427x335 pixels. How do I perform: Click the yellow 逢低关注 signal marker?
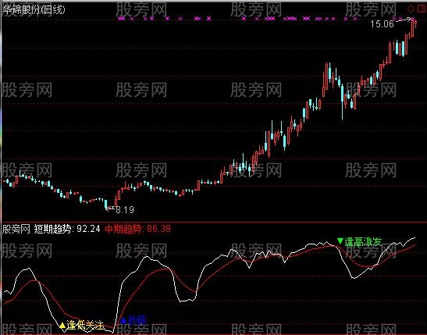click(82, 325)
